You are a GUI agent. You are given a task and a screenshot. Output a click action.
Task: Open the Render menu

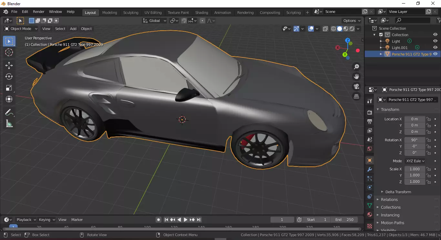[38, 12]
